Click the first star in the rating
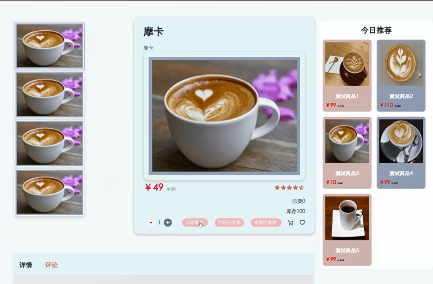This screenshot has height=284, width=433. [x=277, y=188]
